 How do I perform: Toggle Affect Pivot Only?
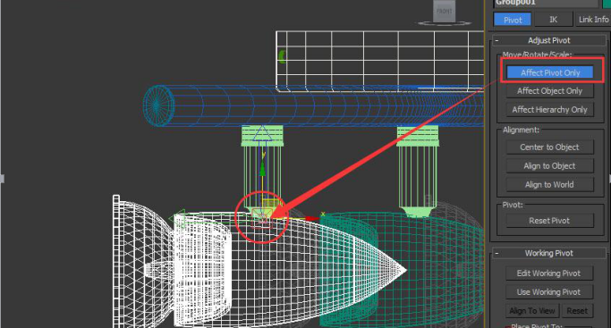click(x=550, y=72)
